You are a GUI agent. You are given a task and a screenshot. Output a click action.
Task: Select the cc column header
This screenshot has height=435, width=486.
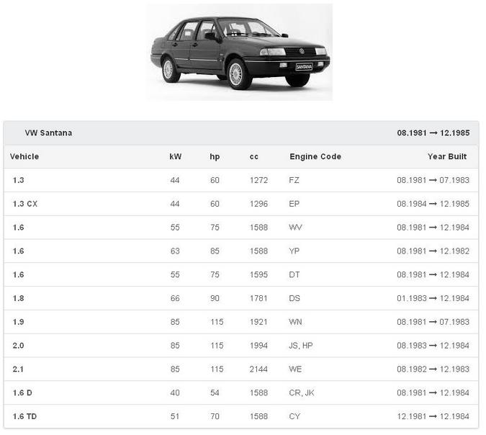(x=254, y=156)
